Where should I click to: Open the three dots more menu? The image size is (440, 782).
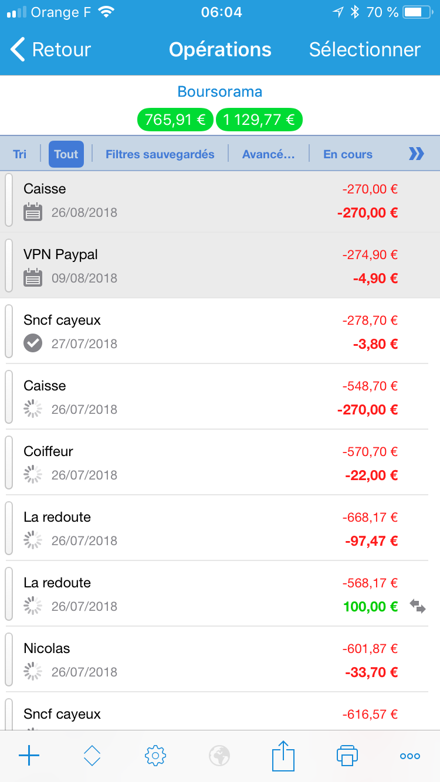tap(410, 756)
